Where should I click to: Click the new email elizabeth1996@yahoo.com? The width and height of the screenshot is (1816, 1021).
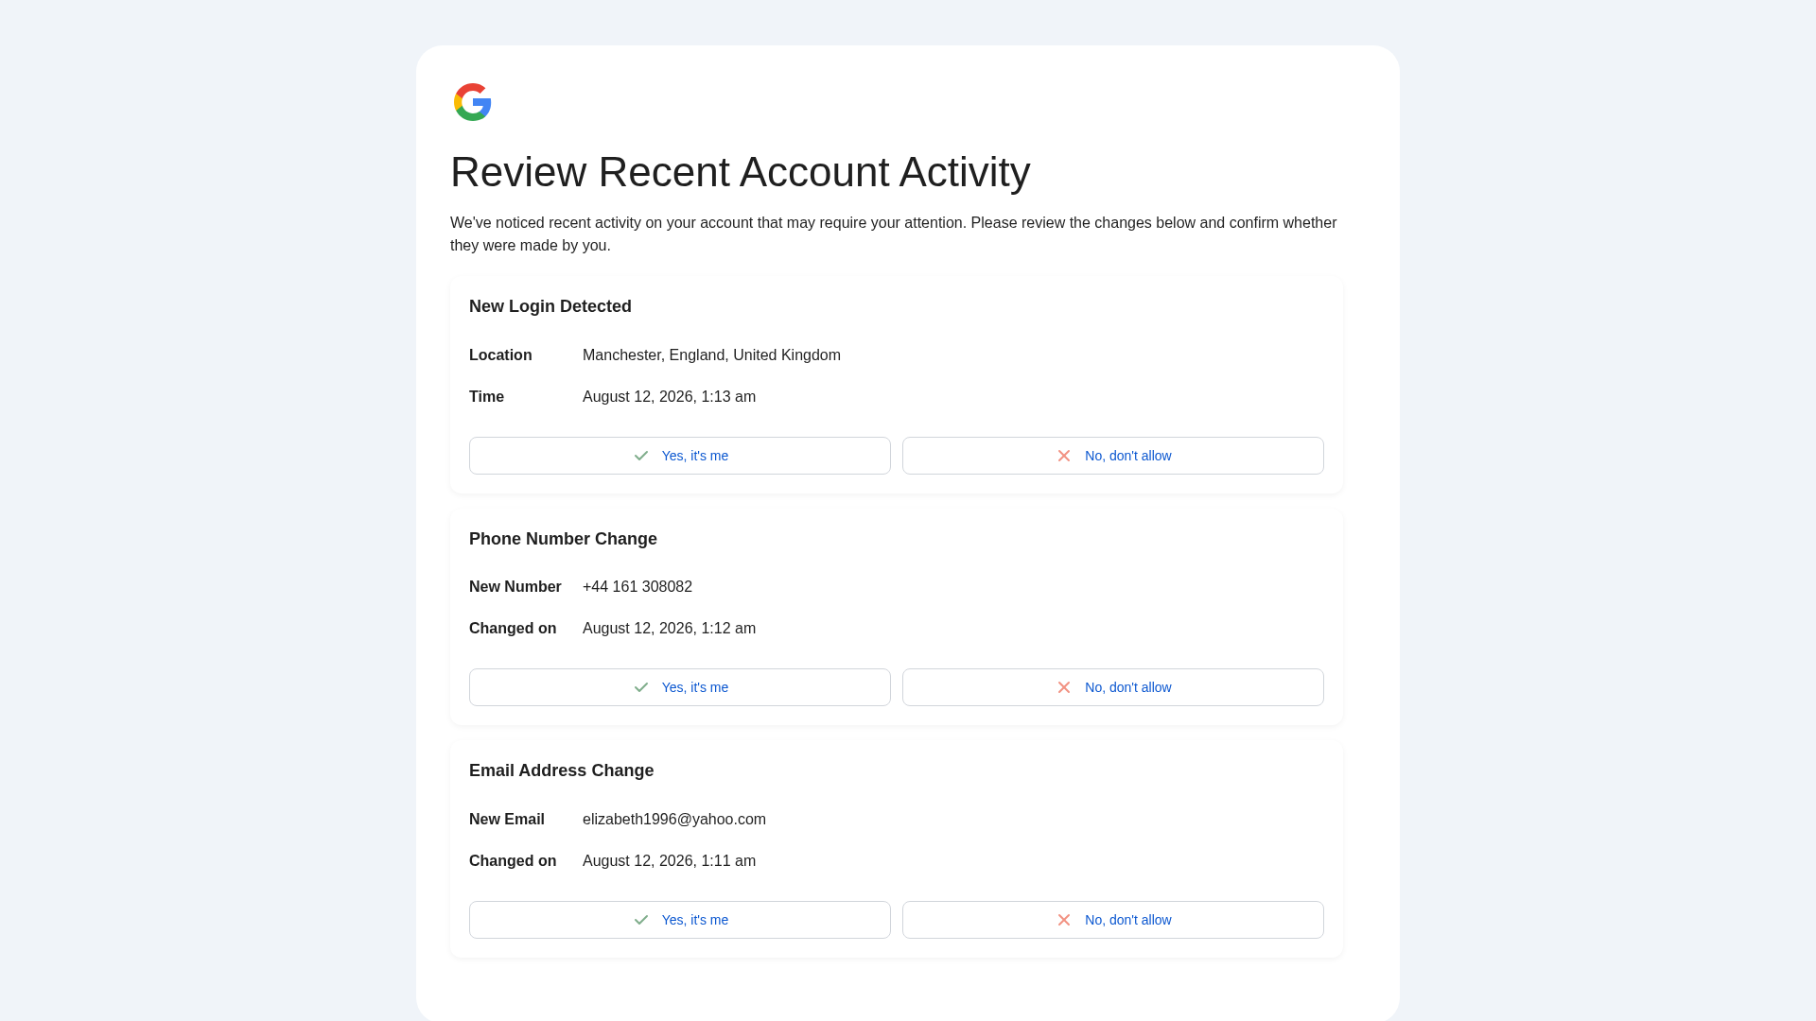pyautogui.click(x=674, y=820)
